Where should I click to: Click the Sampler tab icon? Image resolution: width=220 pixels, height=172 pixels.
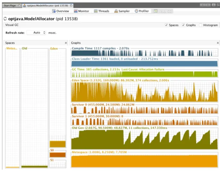point(116,11)
